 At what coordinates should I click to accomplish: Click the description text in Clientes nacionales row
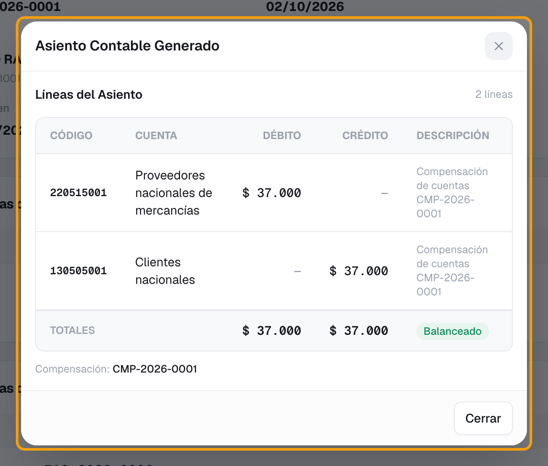452,271
